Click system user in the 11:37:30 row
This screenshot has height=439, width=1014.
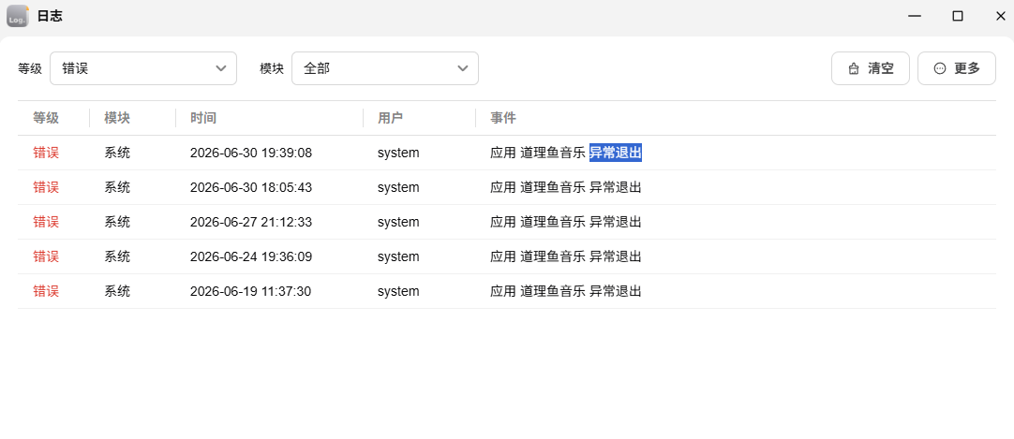pyautogui.click(x=398, y=291)
